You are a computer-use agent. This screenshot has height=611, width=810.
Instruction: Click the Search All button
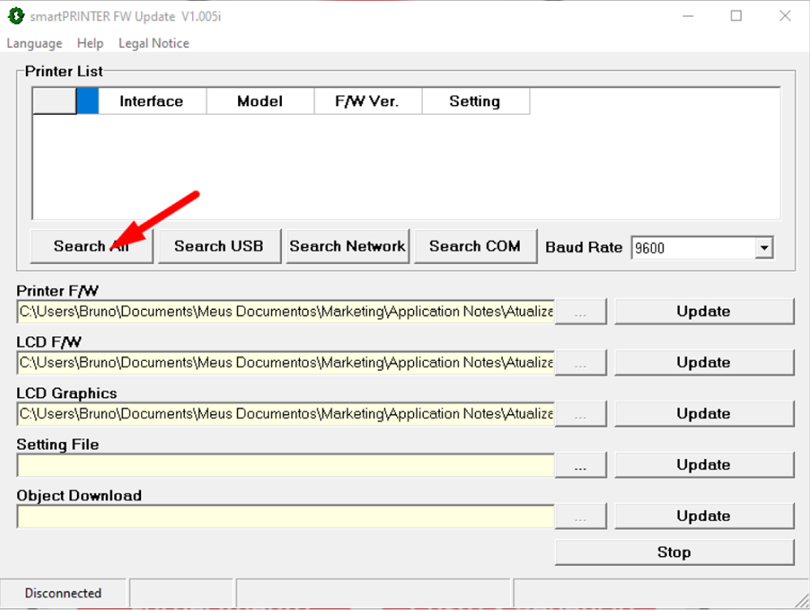pyautogui.click(x=91, y=247)
